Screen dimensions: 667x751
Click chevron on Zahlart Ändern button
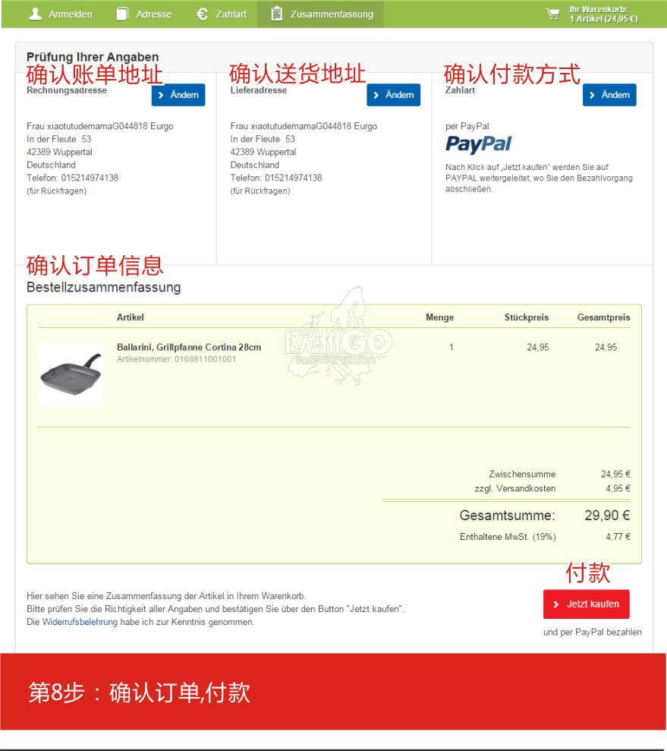pos(593,95)
